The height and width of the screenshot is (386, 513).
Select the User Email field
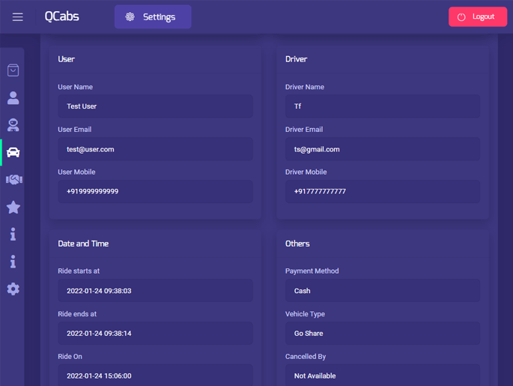155,149
